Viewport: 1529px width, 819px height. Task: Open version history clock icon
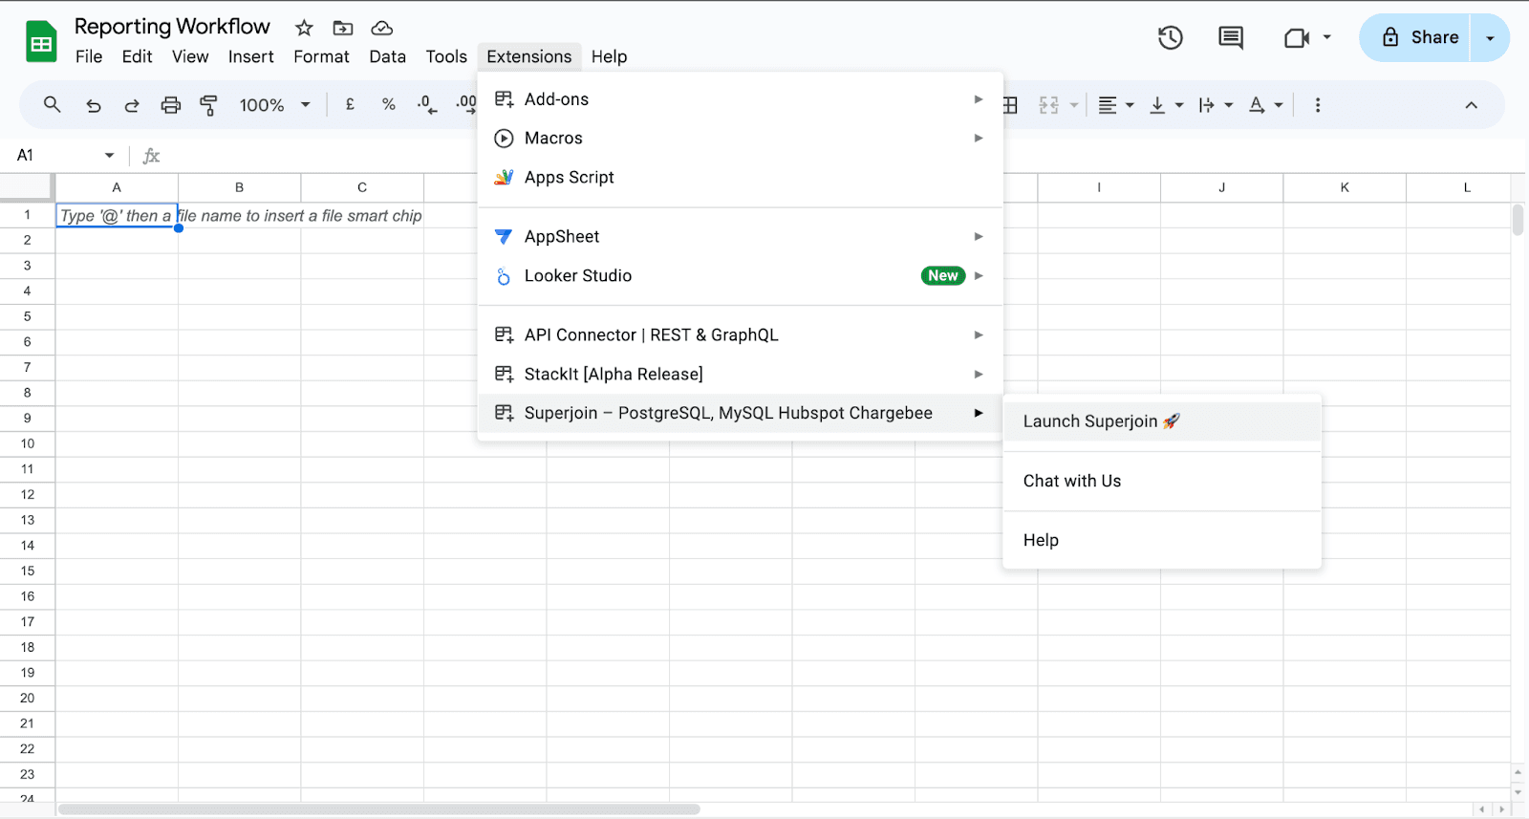pos(1171,37)
